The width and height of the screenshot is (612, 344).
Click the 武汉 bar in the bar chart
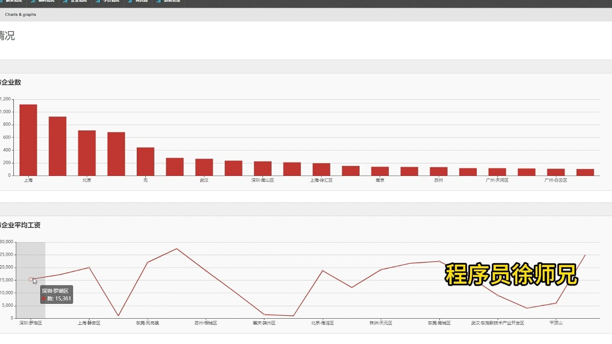click(204, 167)
